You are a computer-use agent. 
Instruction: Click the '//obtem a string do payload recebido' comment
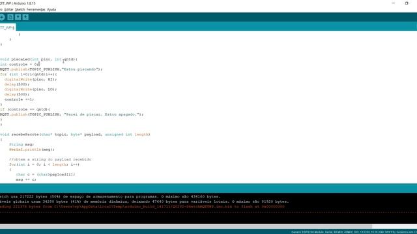pos(50,159)
